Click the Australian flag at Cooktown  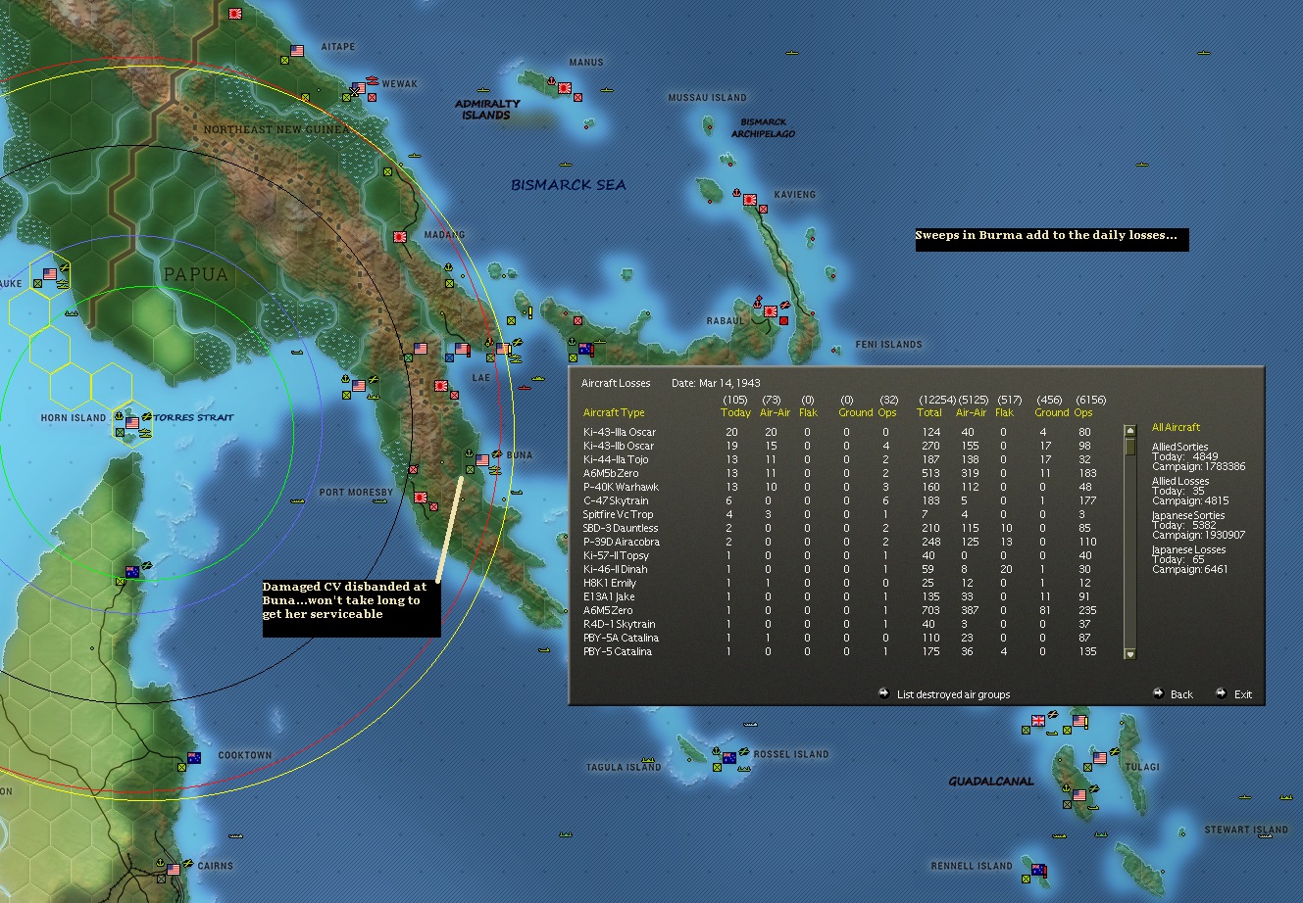tap(194, 757)
